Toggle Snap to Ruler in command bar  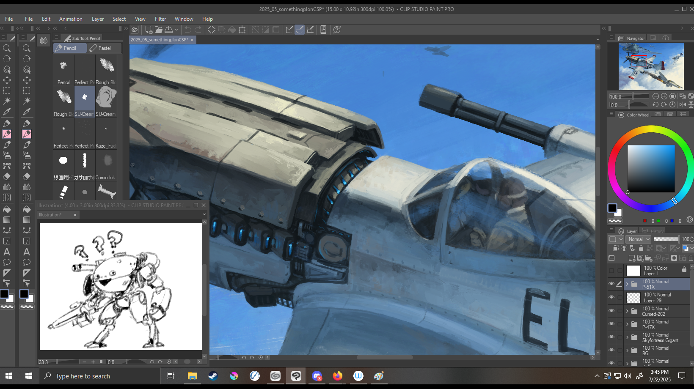tap(289, 30)
